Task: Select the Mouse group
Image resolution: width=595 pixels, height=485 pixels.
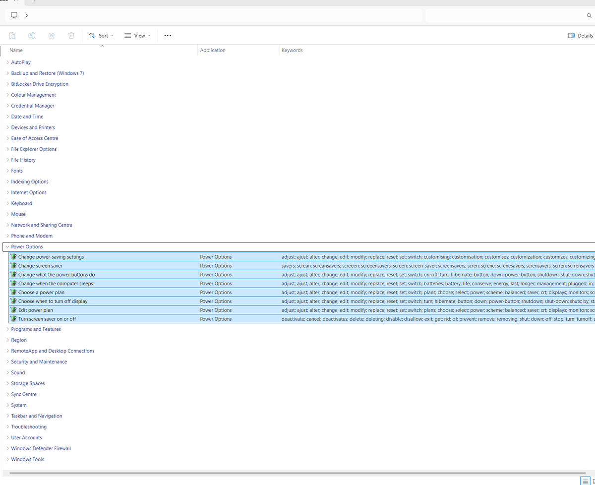Action: (18, 214)
